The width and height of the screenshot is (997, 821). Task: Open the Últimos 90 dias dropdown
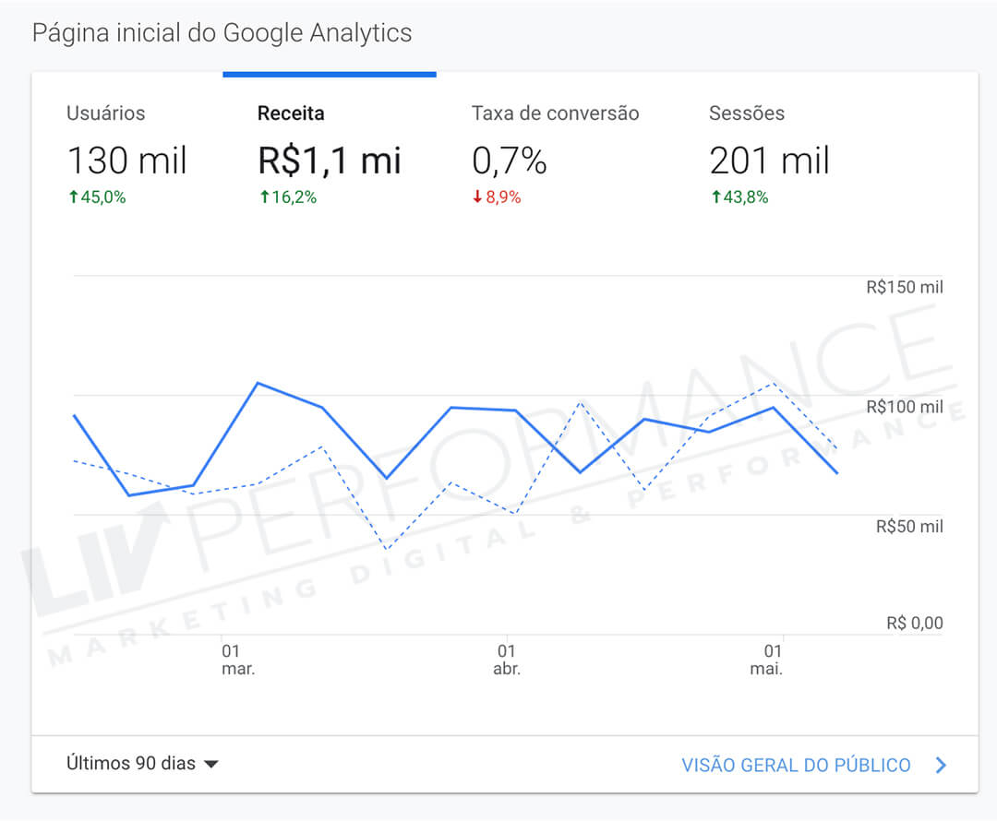[x=131, y=764]
